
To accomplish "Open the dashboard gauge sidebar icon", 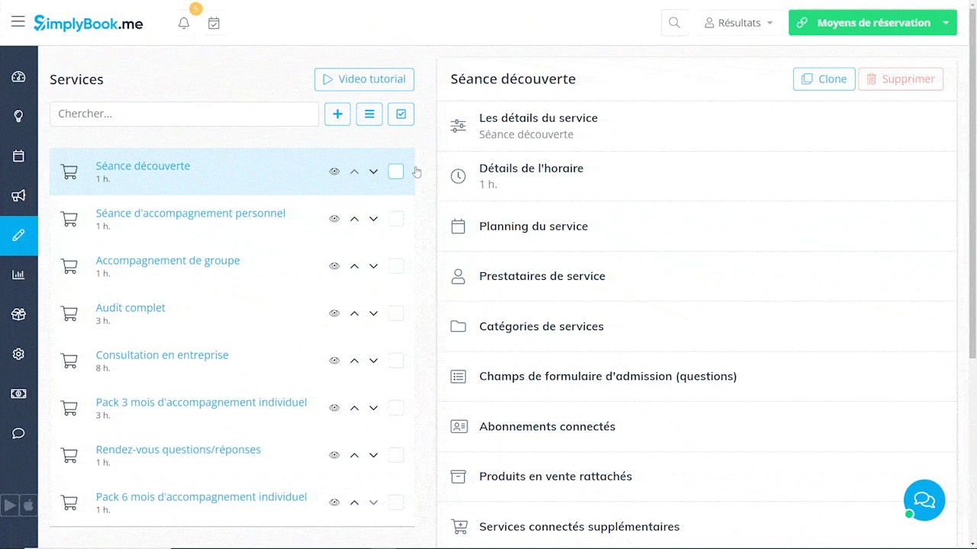I will click(19, 77).
